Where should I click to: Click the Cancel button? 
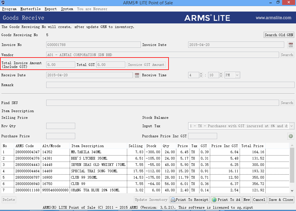[x=259, y=200]
